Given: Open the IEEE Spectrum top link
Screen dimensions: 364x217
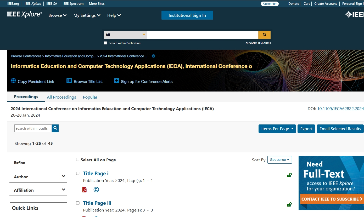Looking at the screenshot, I should point(73,4).
